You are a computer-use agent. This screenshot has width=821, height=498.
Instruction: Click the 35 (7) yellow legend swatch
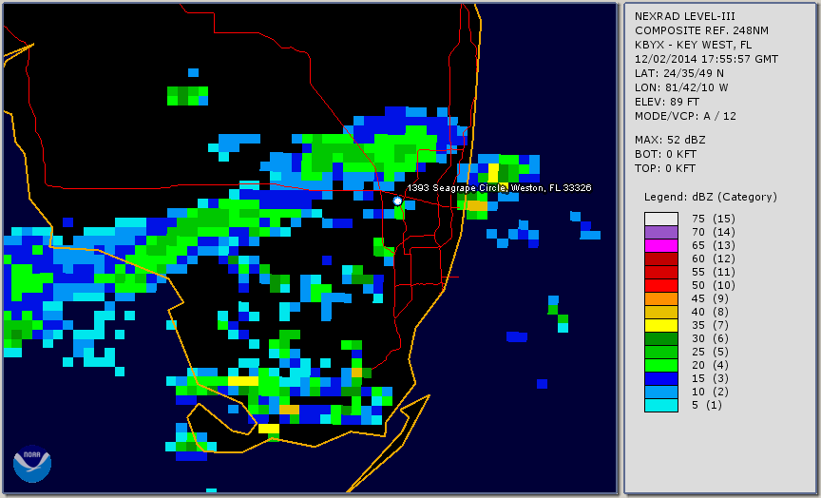tap(661, 325)
